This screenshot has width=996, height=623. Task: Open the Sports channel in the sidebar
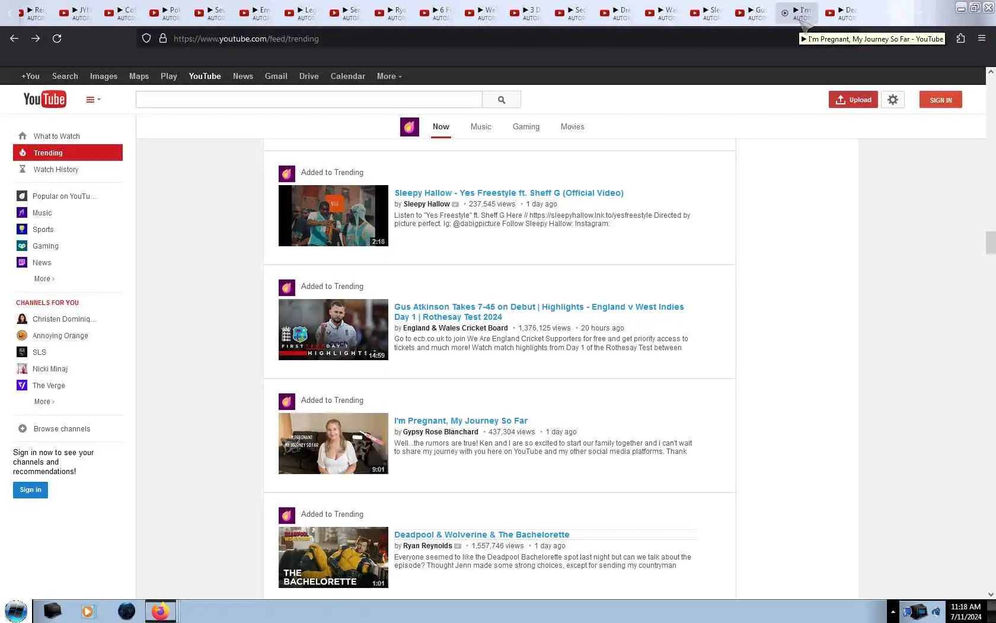(43, 230)
